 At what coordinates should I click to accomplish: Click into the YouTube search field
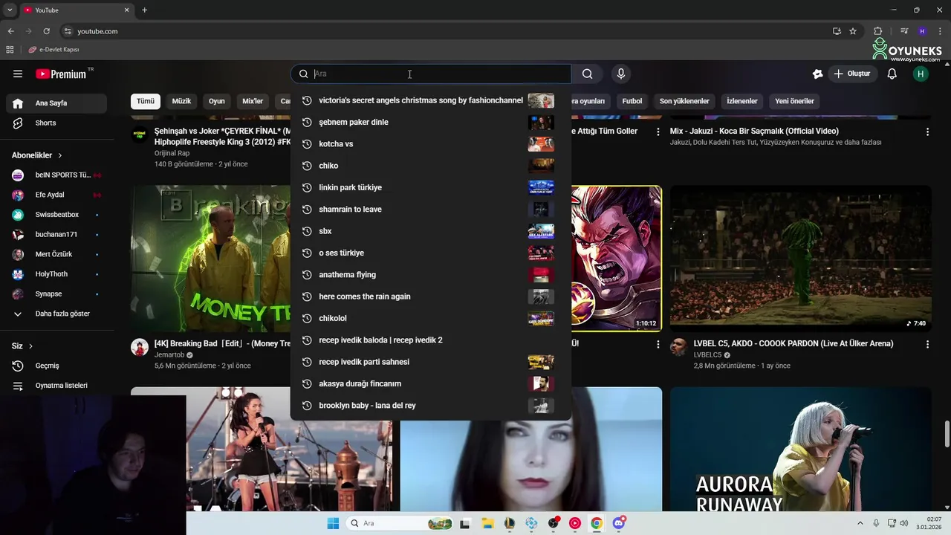(431, 74)
